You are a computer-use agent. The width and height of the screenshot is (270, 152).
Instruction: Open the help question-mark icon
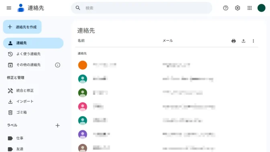click(225, 8)
